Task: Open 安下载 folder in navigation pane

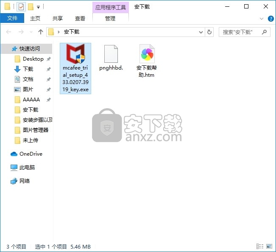Action: click(x=31, y=110)
